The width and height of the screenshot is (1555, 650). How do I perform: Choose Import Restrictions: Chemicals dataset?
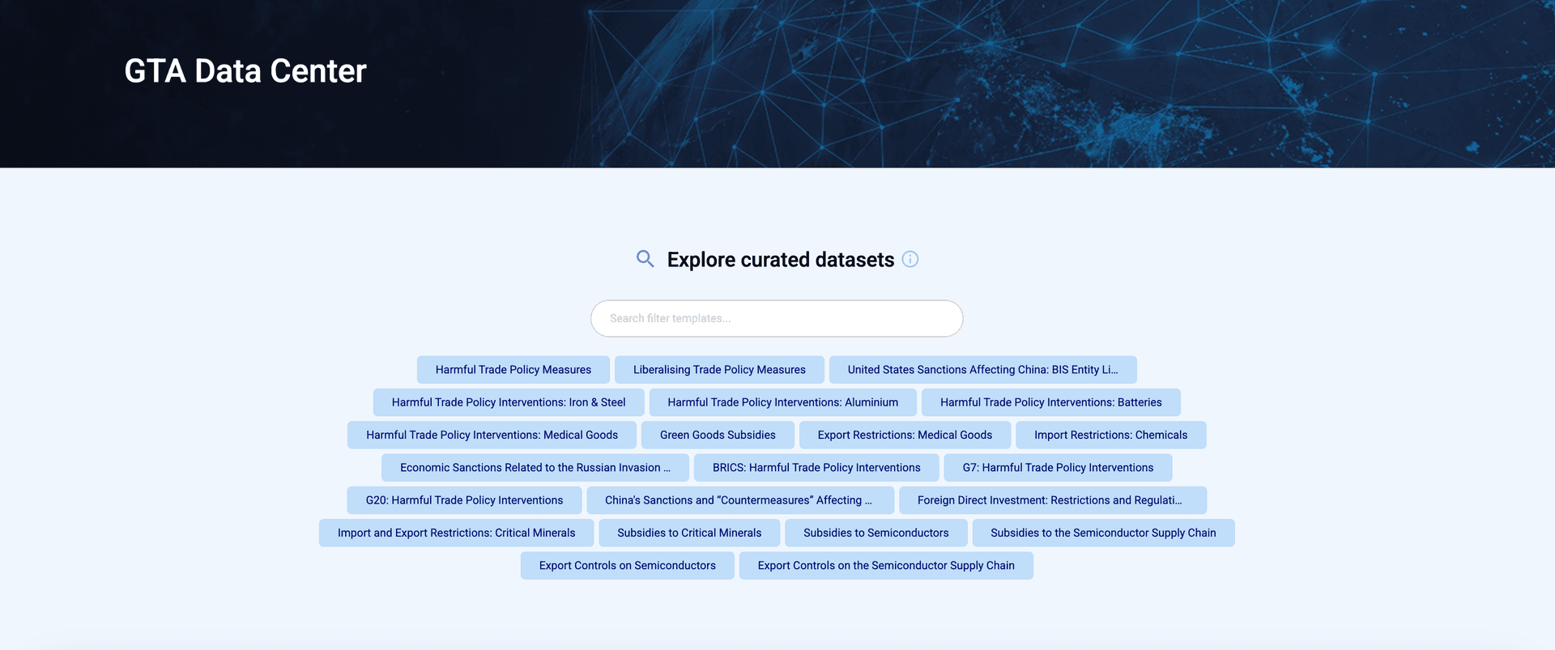pyautogui.click(x=1110, y=435)
